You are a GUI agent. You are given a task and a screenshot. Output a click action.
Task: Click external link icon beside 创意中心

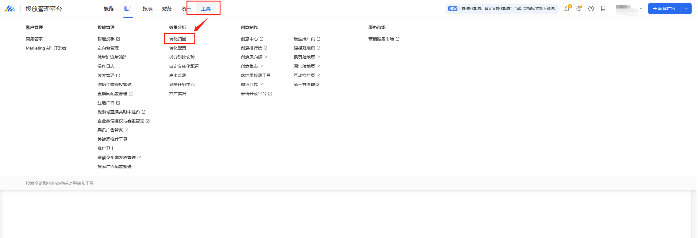click(x=262, y=39)
